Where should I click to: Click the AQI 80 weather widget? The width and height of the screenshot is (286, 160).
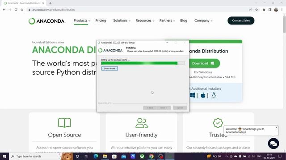(214, 156)
